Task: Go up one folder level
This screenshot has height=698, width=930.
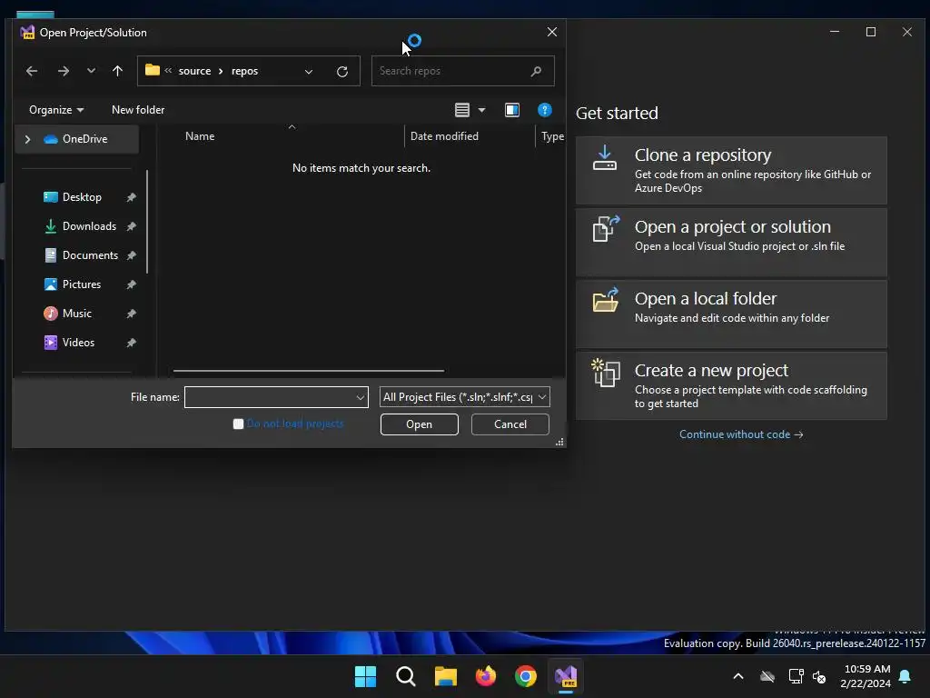Action: click(x=117, y=71)
